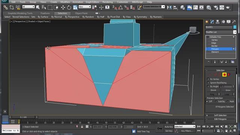Click the Rectangular Selection Region icon

[x=50, y=7]
